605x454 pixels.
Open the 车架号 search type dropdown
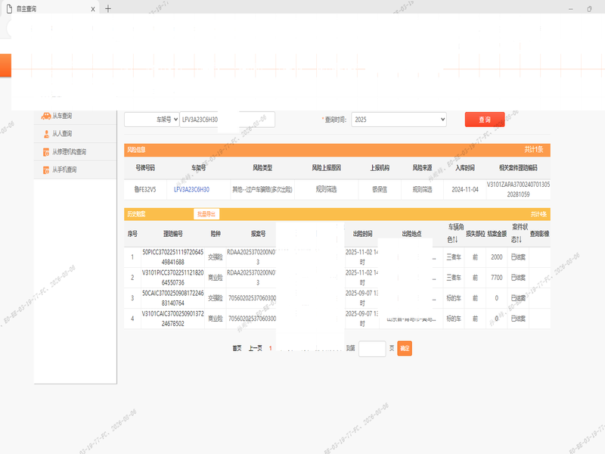(152, 120)
